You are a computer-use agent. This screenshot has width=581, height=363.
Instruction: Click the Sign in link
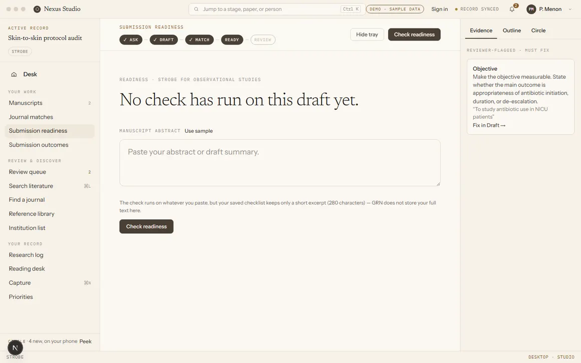(439, 9)
